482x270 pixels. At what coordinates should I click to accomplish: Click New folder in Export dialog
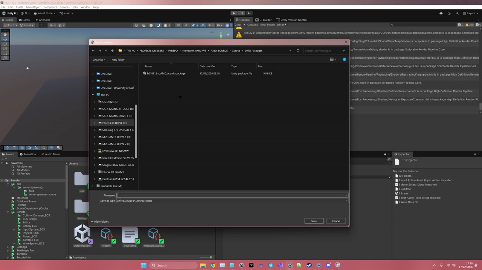tap(118, 59)
